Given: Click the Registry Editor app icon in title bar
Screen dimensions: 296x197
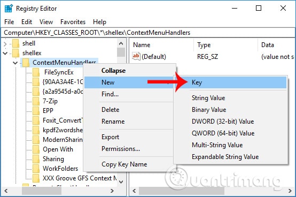Looking at the screenshot, I should click(x=9, y=9).
